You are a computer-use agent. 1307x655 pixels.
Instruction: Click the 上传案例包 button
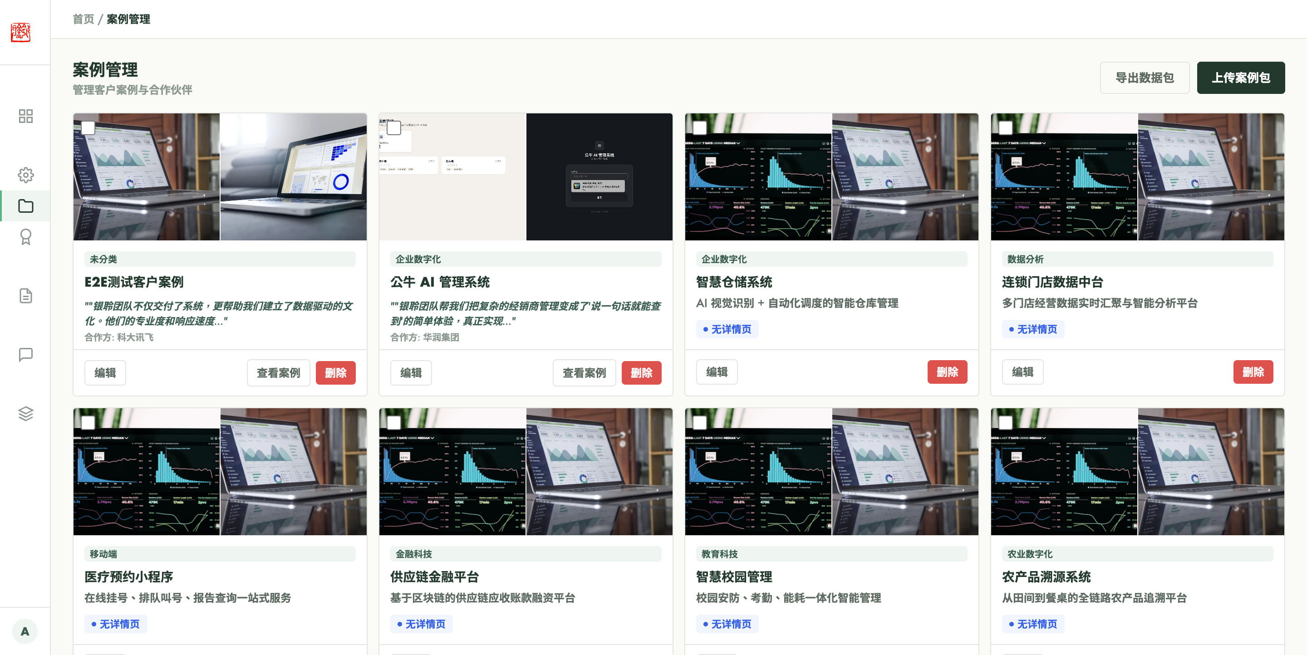(1241, 78)
